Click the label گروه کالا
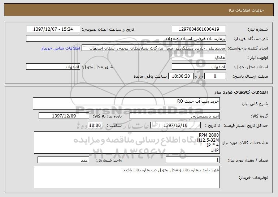The image size is (278, 197). (259, 116)
